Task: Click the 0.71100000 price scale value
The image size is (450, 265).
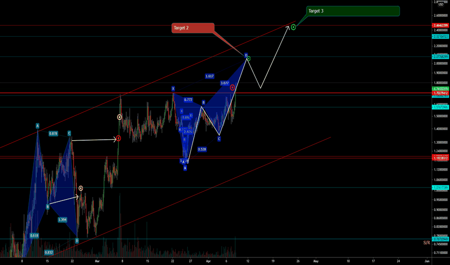Action: point(440,252)
